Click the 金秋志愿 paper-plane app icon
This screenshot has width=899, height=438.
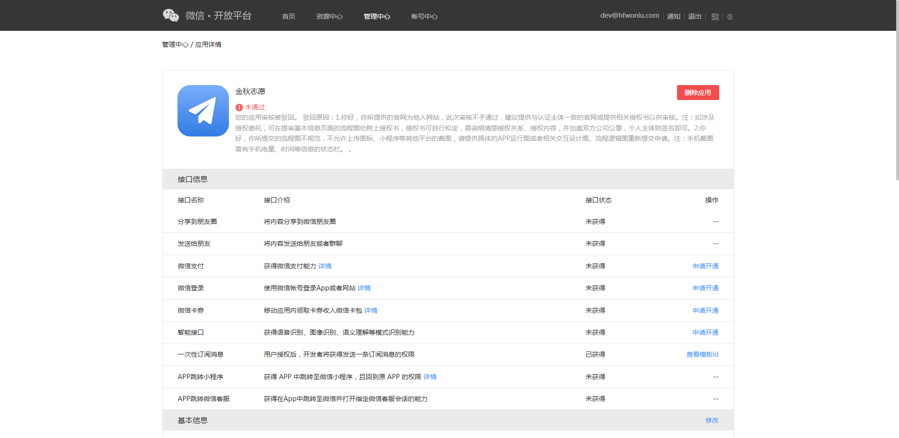click(x=203, y=111)
